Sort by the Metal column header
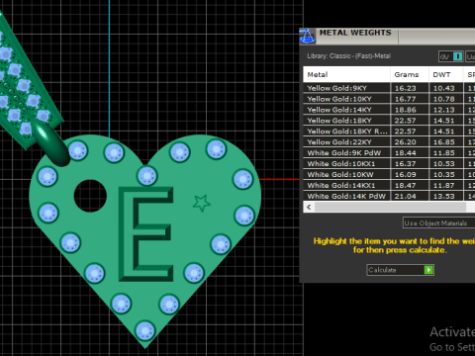 (346, 74)
